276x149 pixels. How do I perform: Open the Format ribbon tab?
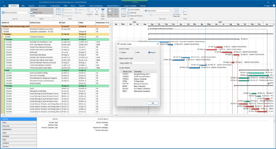[x=143, y=6]
